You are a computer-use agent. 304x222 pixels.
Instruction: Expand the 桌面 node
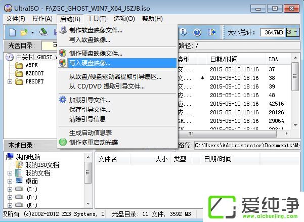coord(10,181)
